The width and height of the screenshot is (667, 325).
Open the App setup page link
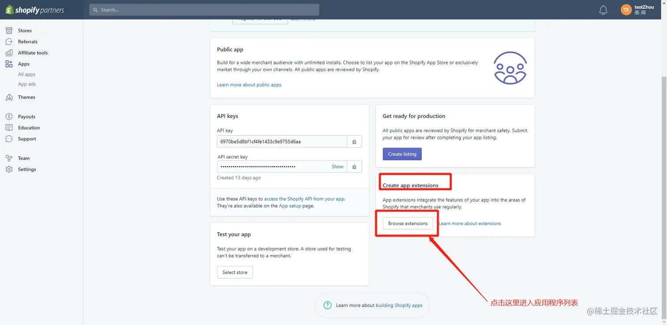pyautogui.click(x=290, y=206)
